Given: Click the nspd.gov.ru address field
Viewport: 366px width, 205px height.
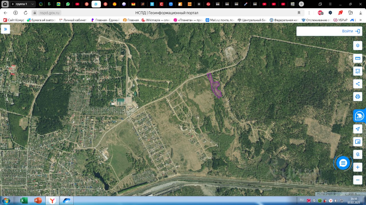Looking at the screenshot, I should [x=49, y=13].
